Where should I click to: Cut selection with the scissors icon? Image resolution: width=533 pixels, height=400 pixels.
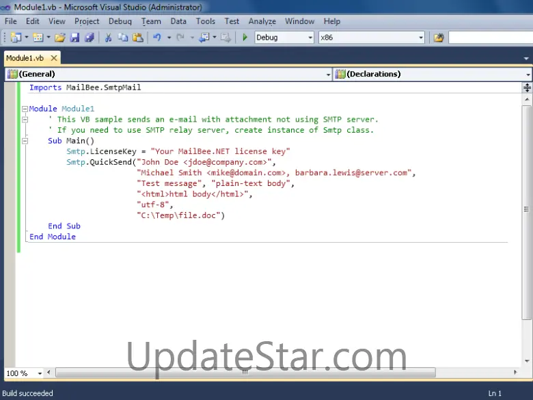pyautogui.click(x=108, y=38)
